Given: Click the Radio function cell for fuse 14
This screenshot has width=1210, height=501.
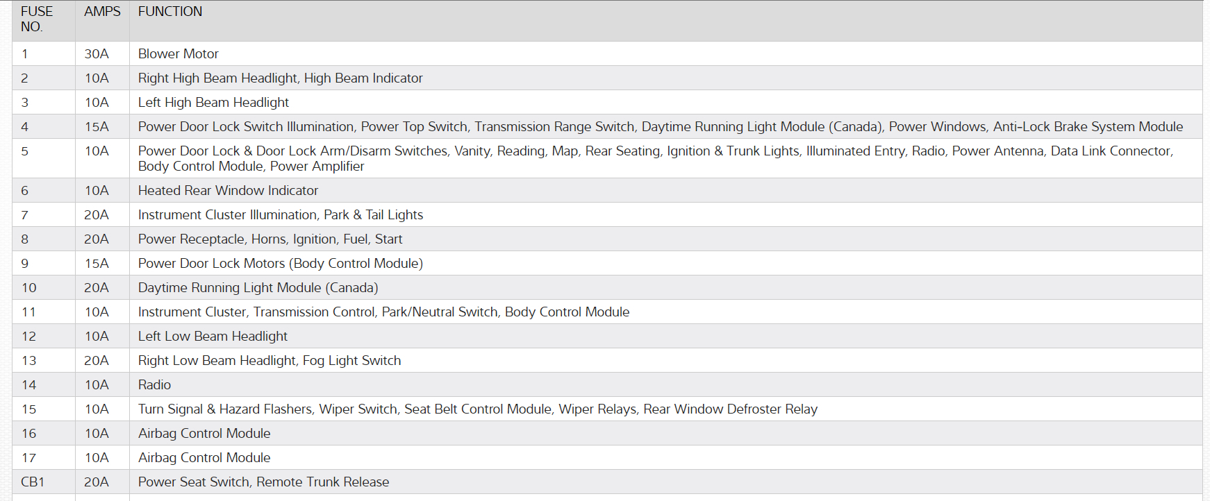Looking at the screenshot, I should pos(154,385).
